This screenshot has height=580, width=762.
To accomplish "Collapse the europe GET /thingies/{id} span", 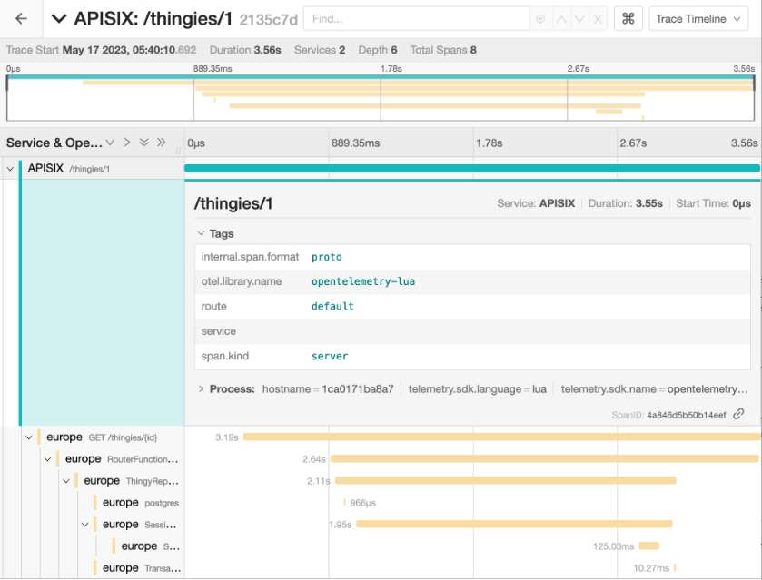I will point(29,437).
